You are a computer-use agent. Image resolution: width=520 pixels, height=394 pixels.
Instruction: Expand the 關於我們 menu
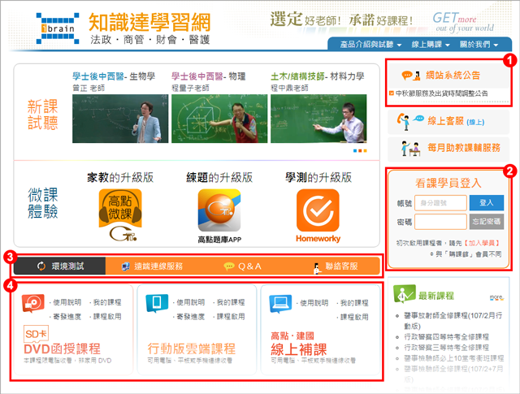(479, 45)
